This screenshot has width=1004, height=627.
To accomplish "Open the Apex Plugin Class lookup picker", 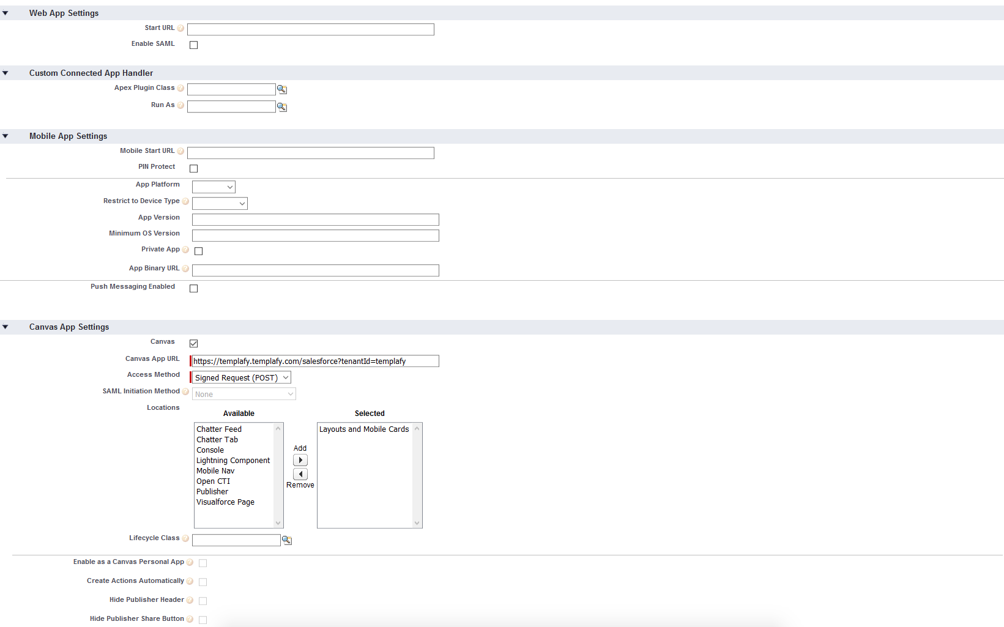I will pos(281,89).
